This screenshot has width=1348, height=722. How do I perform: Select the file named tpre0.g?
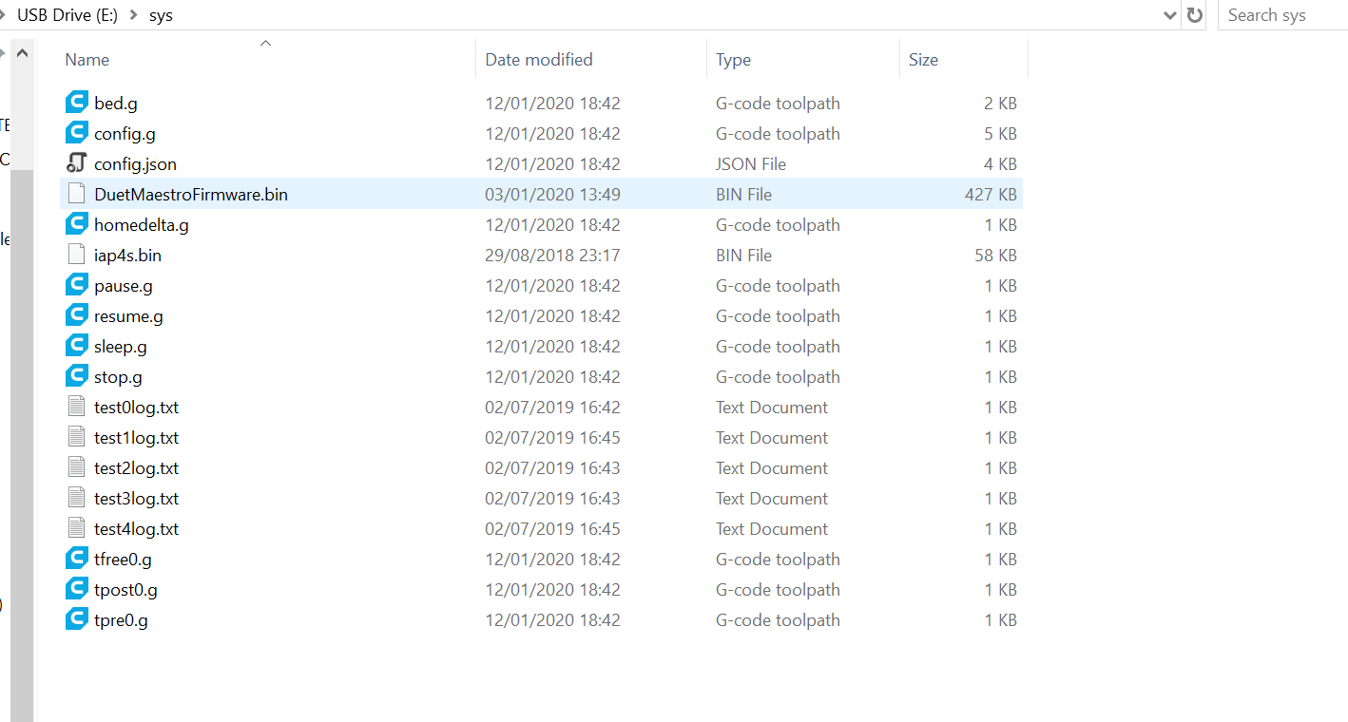click(x=121, y=619)
